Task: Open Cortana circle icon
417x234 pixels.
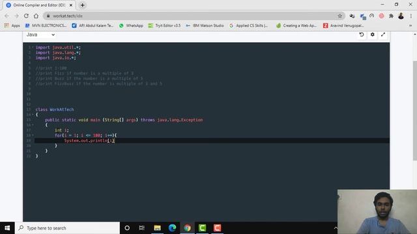Action: tap(127, 228)
